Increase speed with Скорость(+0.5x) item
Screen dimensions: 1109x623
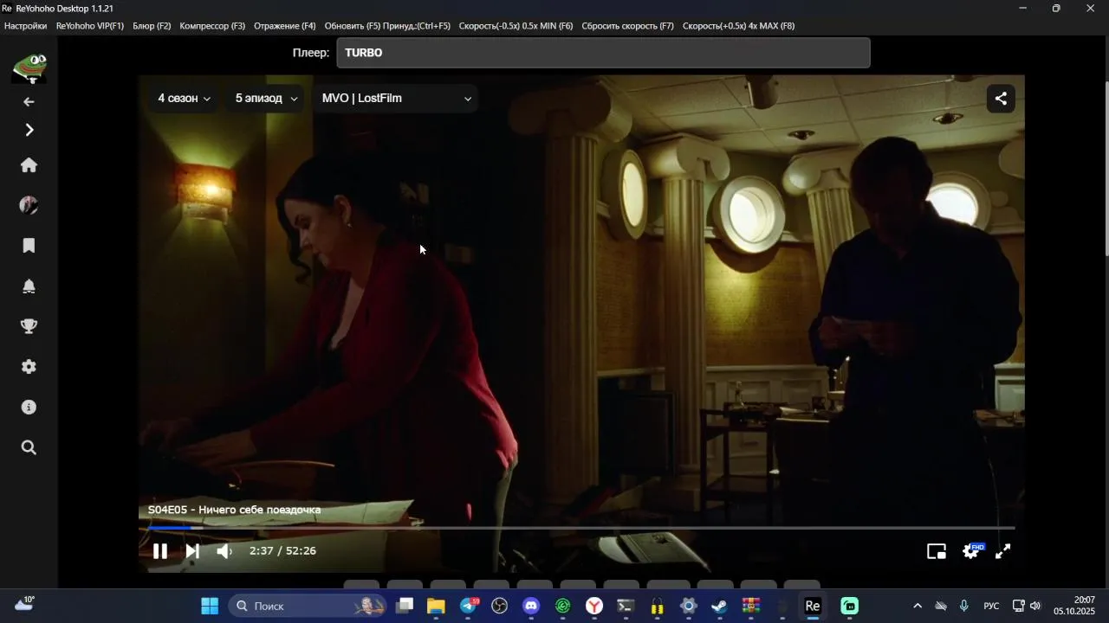point(738,26)
